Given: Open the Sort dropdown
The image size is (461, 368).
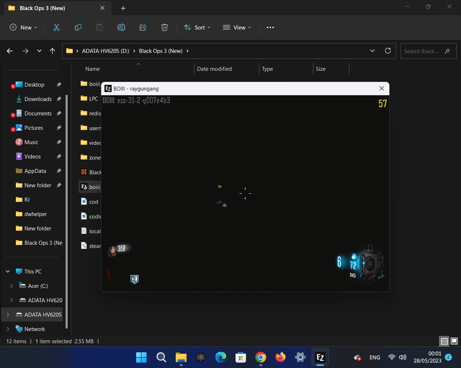Looking at the screenshot, I should 197,27.
